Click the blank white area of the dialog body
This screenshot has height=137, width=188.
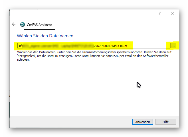click(x=86, y=91)
